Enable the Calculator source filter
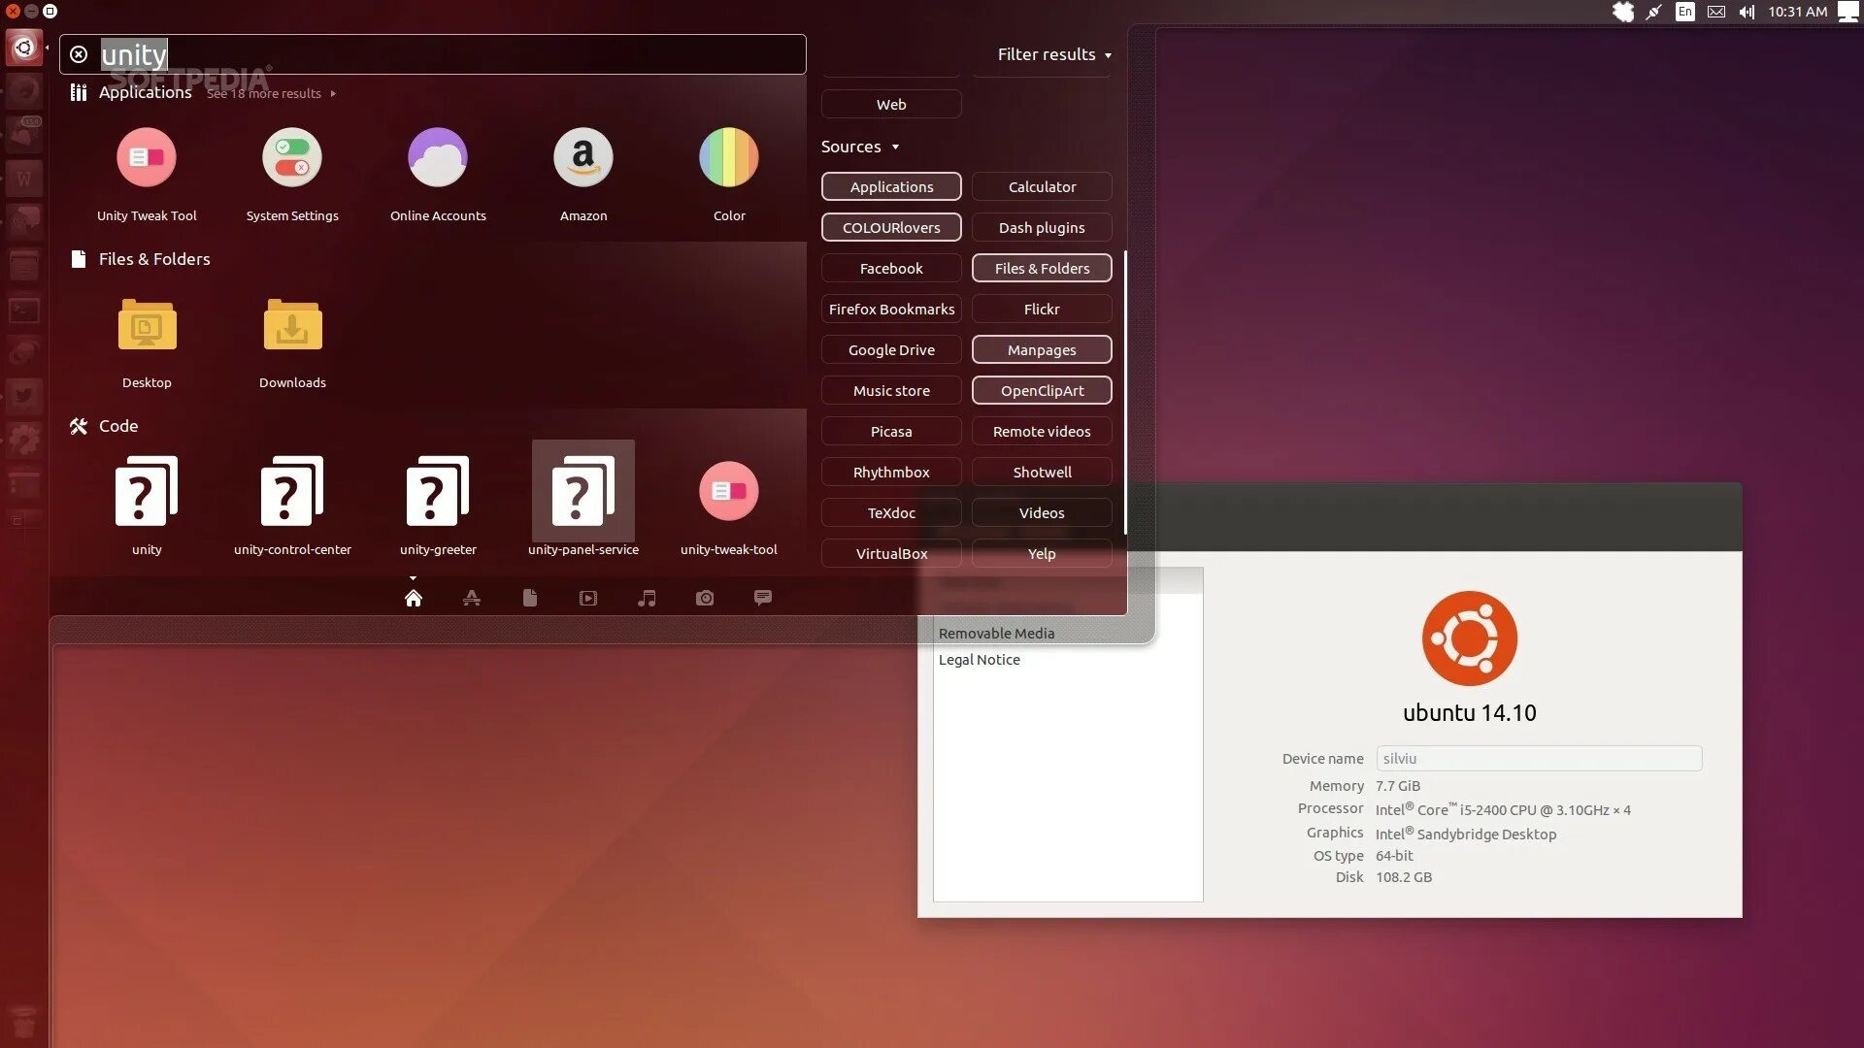This screenshot has width=1864, height=1048. [1042, 186]
